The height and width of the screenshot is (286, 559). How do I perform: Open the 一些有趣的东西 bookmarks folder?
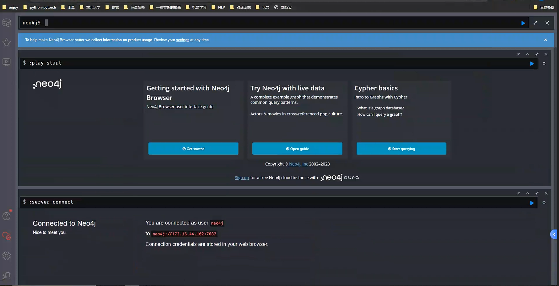tap(165, 7)
